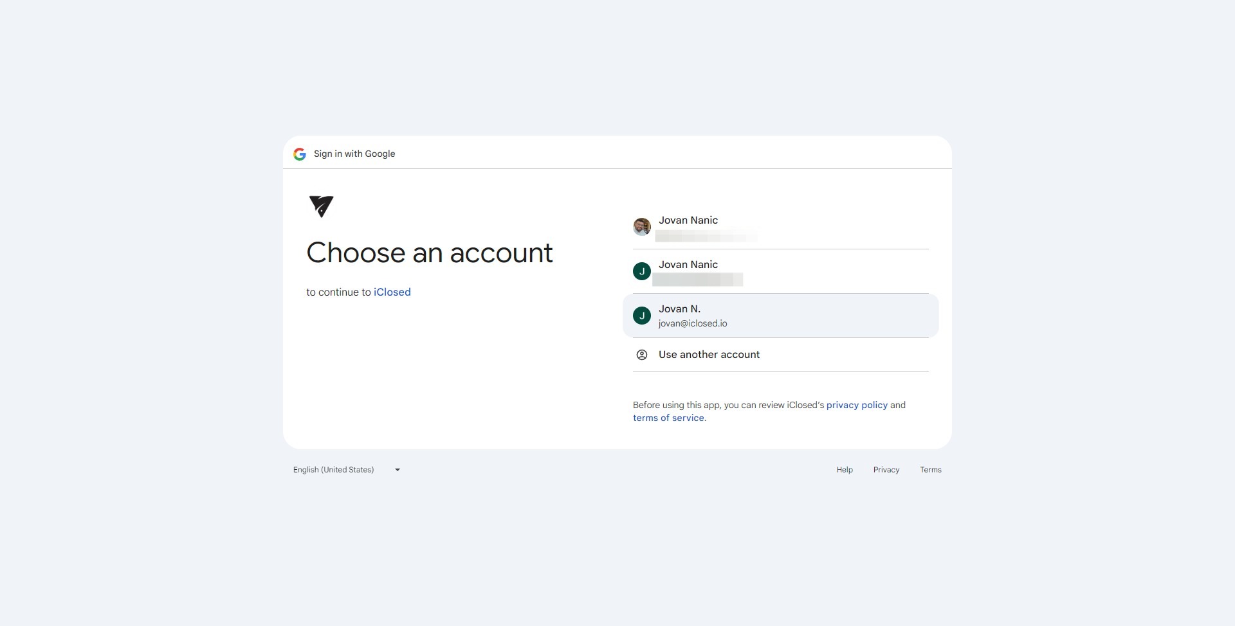Viewport: 1235px width, 626px height.
Task: Select Jovan Nanic name next to green J avatar
Action: [x=688, y=265]
